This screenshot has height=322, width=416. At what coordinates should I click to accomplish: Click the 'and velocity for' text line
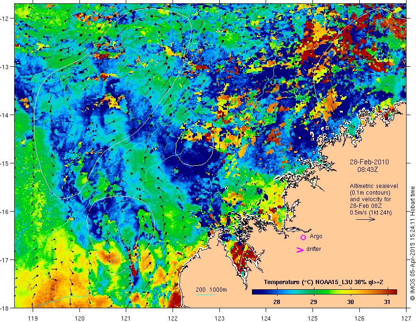click(x=370, y=199)
